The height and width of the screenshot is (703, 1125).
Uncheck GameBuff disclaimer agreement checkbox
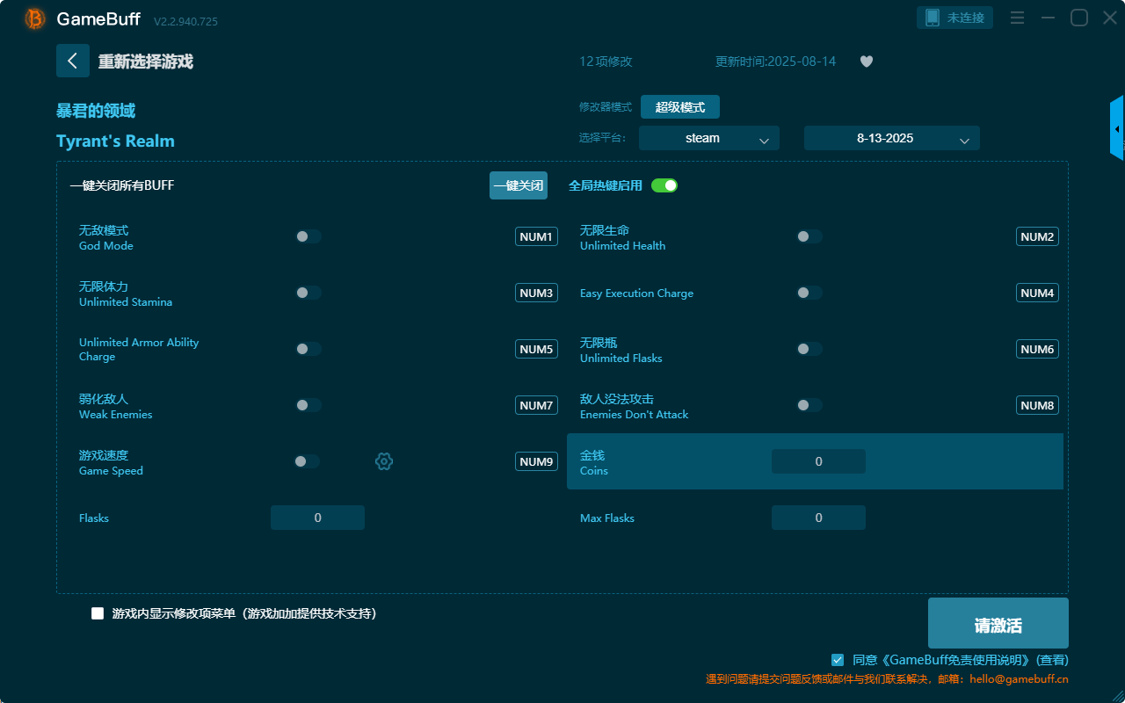point(838,659)
